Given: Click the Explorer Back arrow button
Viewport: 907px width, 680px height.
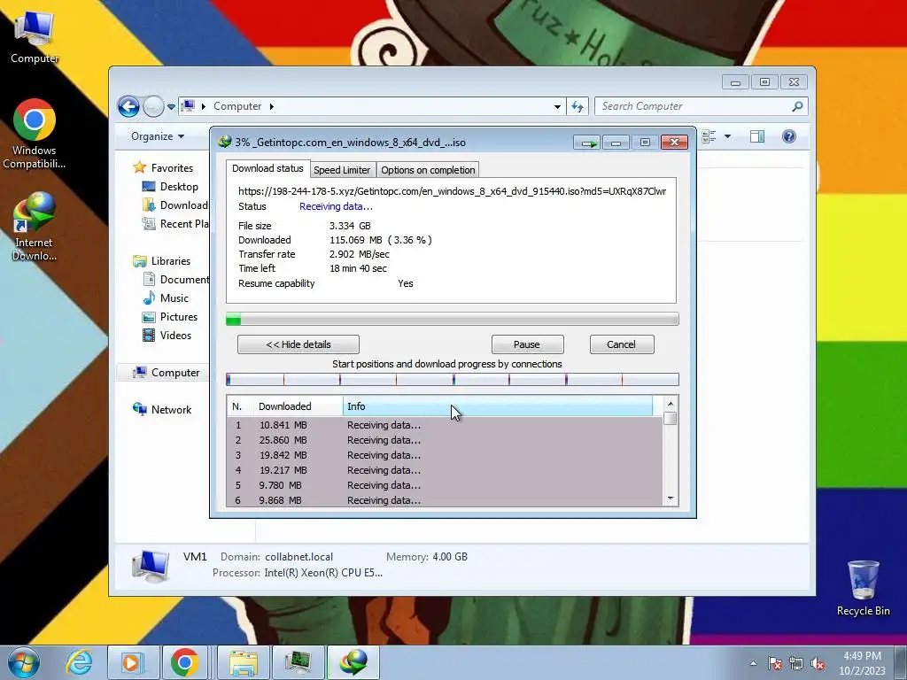Looking at the screenshot, I should [128, 106].
